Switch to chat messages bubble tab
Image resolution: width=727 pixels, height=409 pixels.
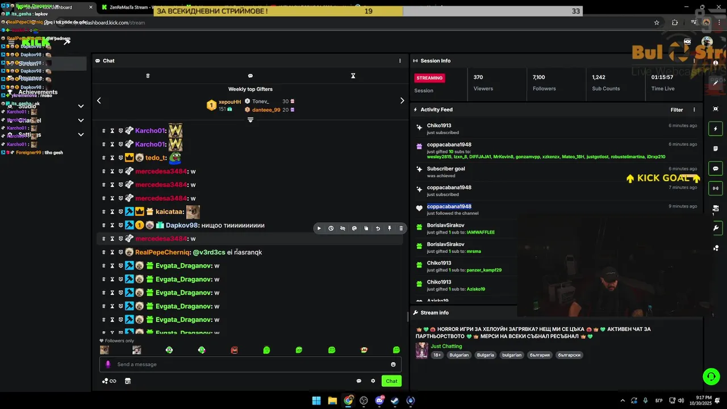(x=250, y=76)
